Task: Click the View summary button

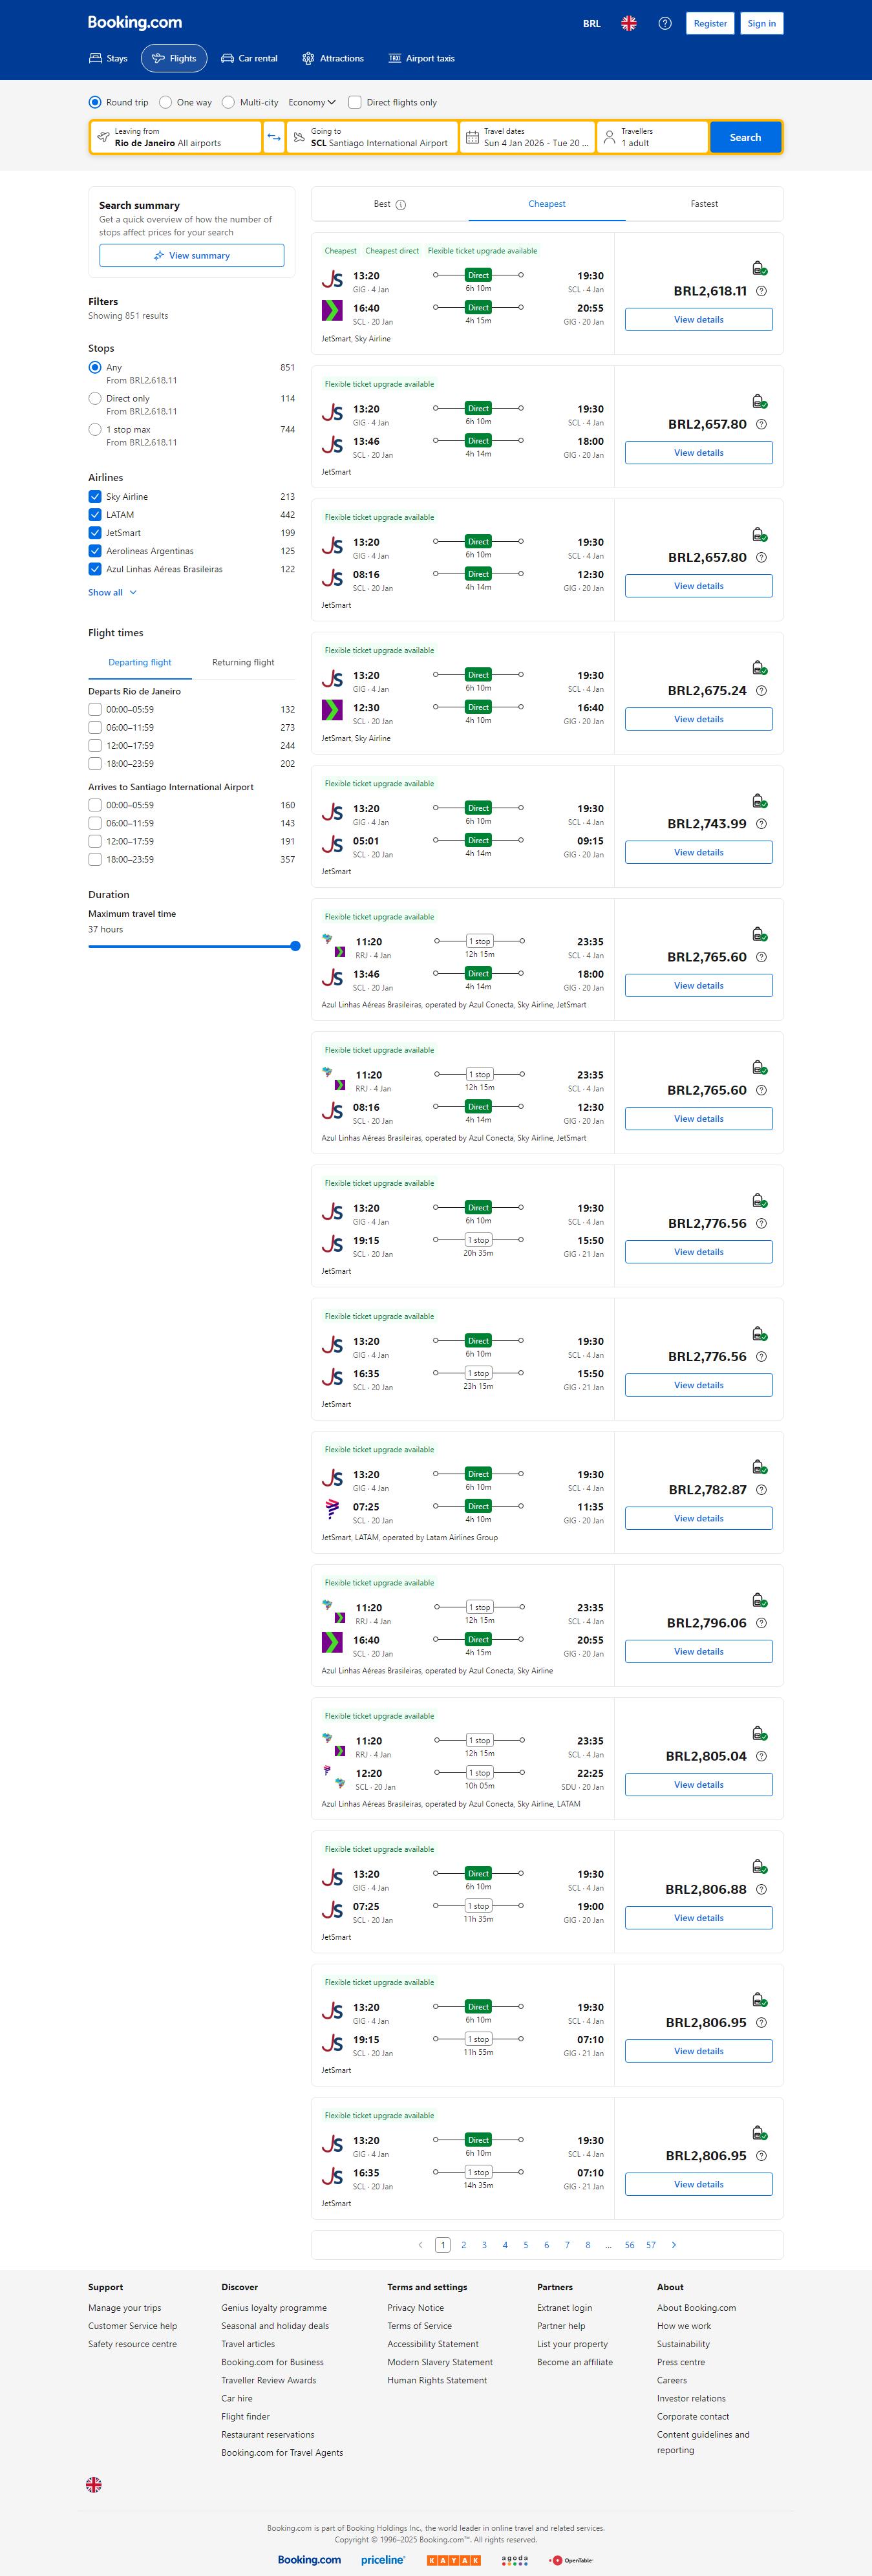Action: click(x=192, y=256)
